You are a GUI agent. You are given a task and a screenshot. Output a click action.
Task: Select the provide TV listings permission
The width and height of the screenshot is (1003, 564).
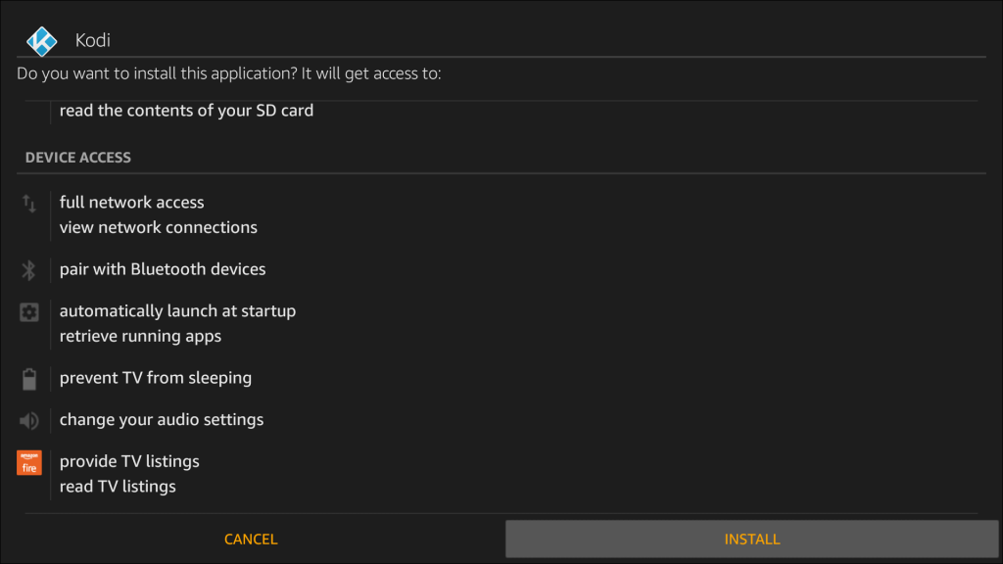pos(129,461)
